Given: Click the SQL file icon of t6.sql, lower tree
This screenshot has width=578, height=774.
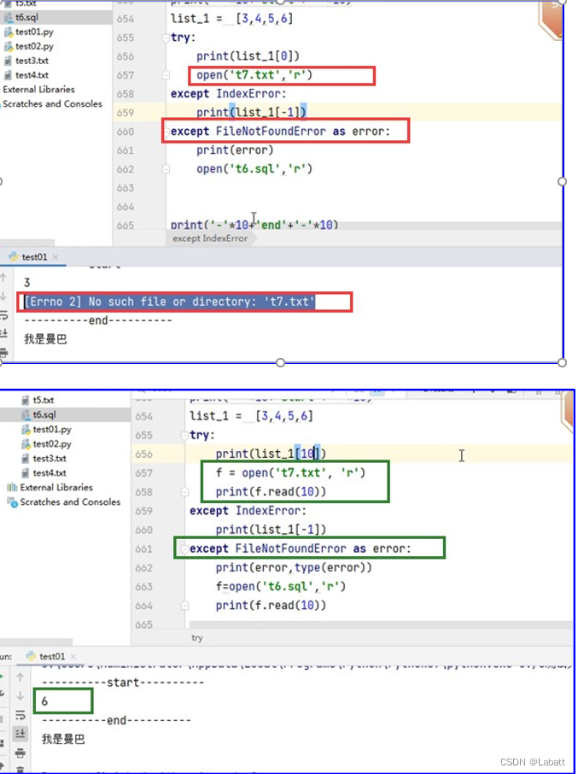Looking at the screenshot, I should pyautogui.click(x=26, y=414).
